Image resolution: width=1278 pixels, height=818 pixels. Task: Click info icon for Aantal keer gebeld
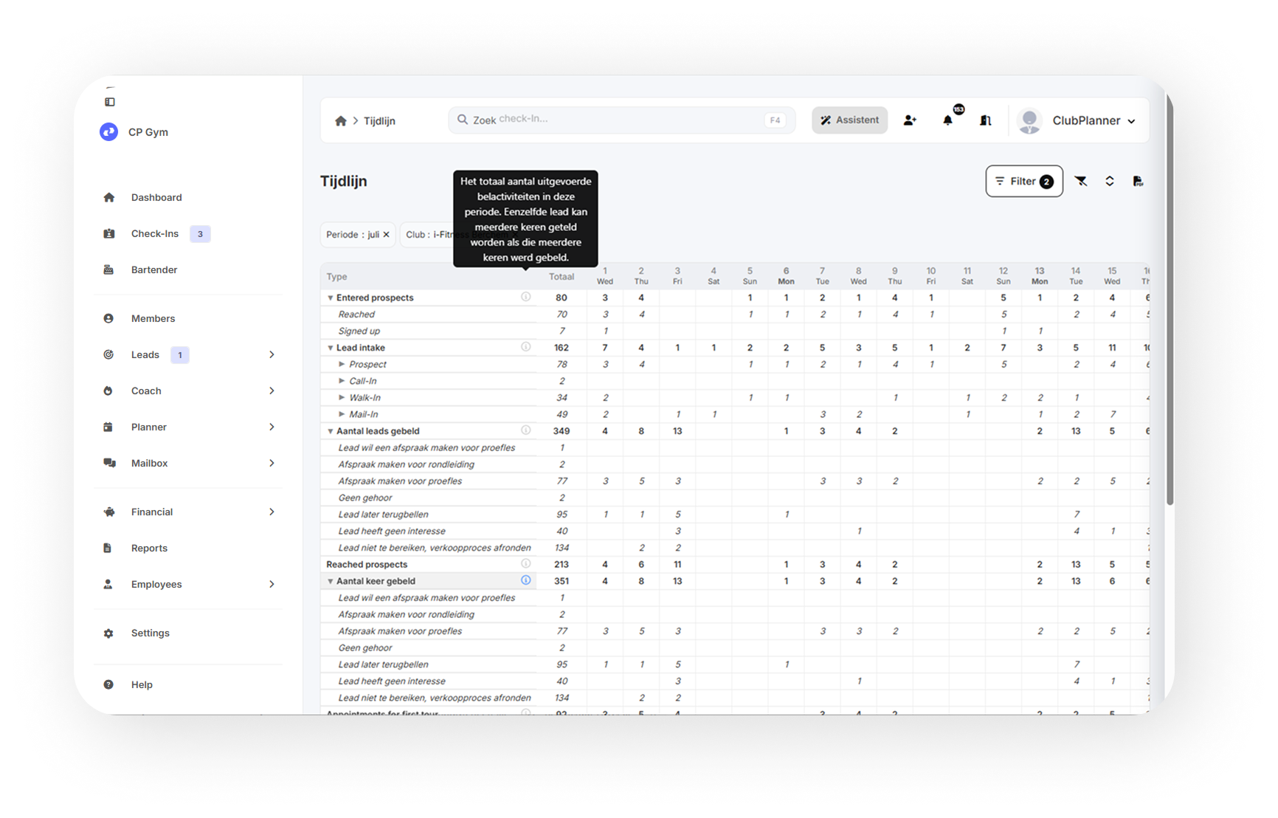[526, 580]
